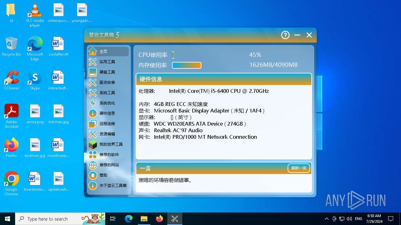Select the coolafter.rtf file
This screenshot has width=401, height=225.
pyautogui.click(x=59, y=47)
